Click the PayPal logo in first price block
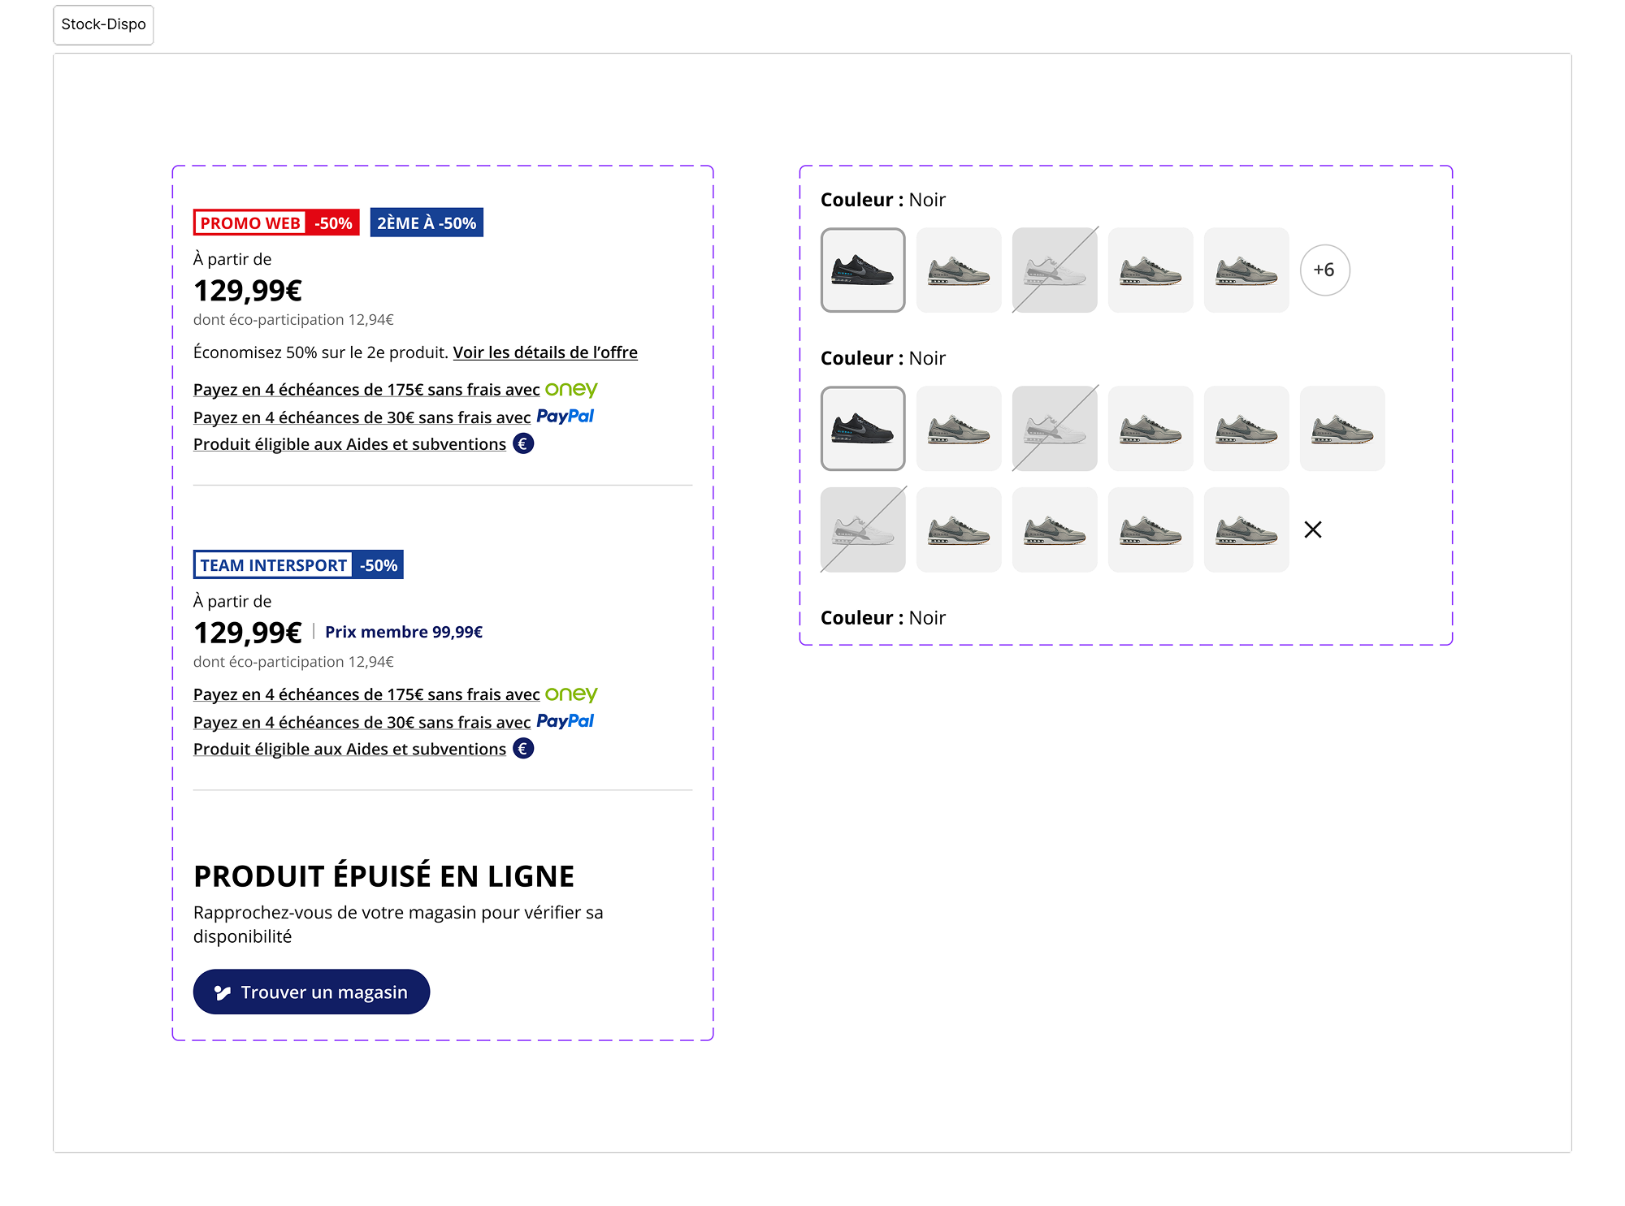 [x=565, y=417]
